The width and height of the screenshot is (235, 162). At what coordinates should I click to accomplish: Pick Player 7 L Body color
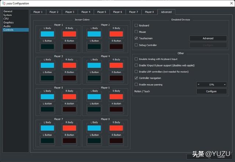click(x=47, y=128)
